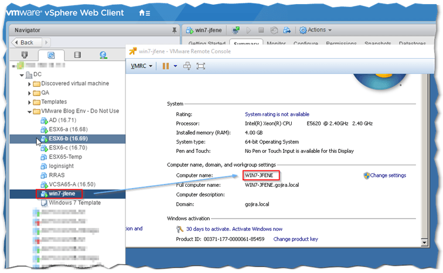The width and height of the screenshot is (443, 273).
Task: Collapse VMware Blog Env folder
Action: (29, 112)
